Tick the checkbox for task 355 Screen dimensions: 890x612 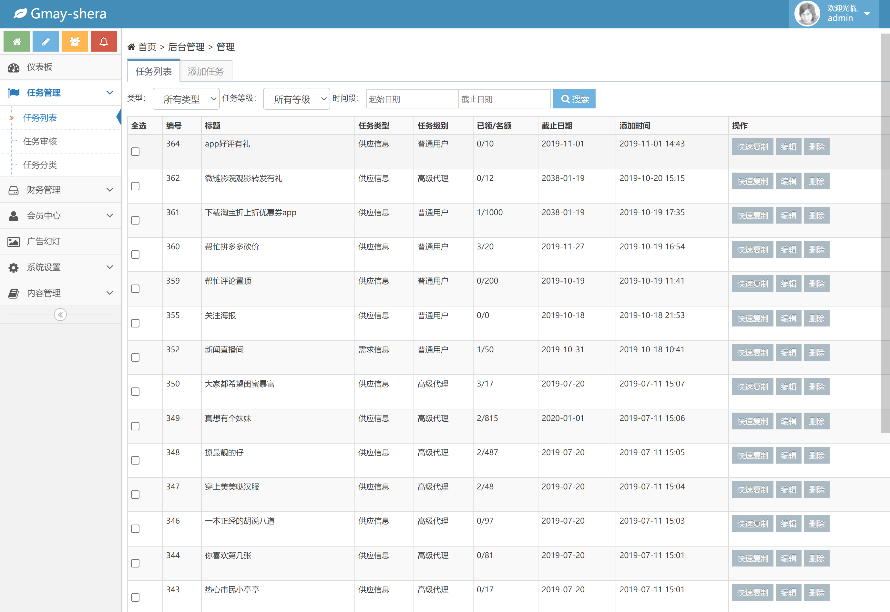tap(135, 323)
